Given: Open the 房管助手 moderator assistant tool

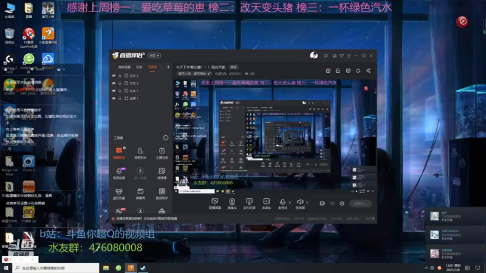Looking at the screenshot, I should (x=140, y=153).
